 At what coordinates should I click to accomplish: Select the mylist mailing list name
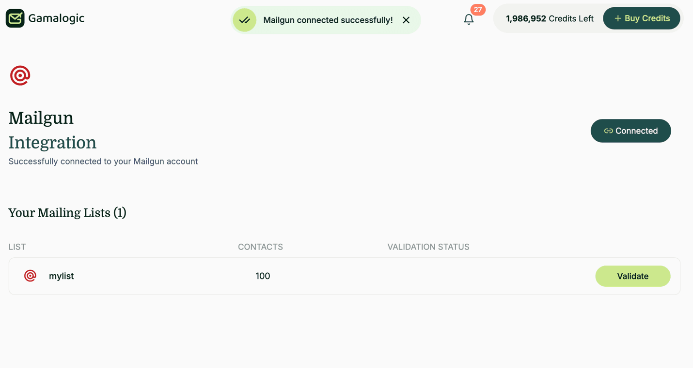(x=62, y=276)
